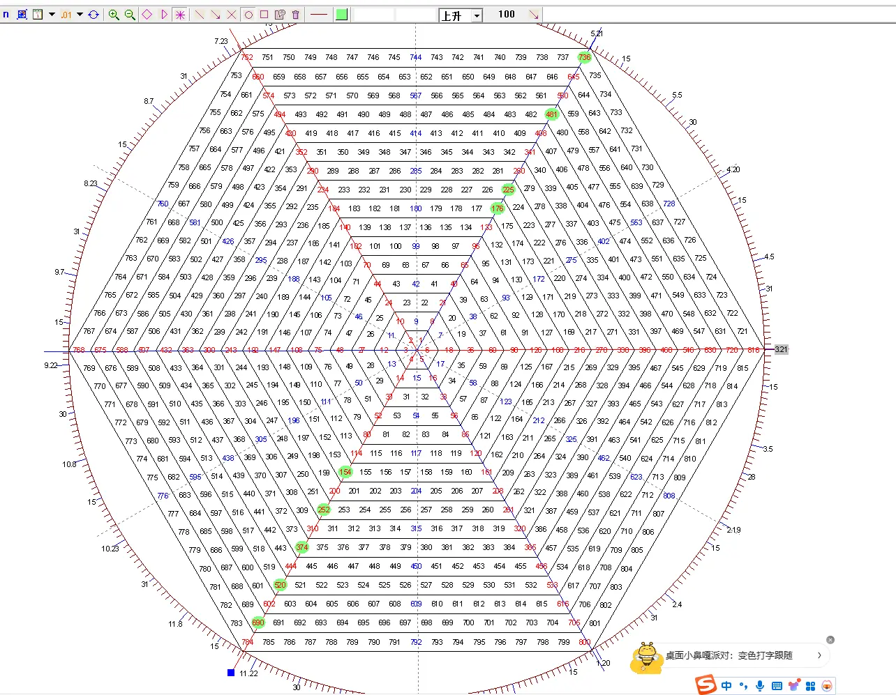
Task: Select the red X cross tool
Action: pyautogui.click(x=232, y=14)
